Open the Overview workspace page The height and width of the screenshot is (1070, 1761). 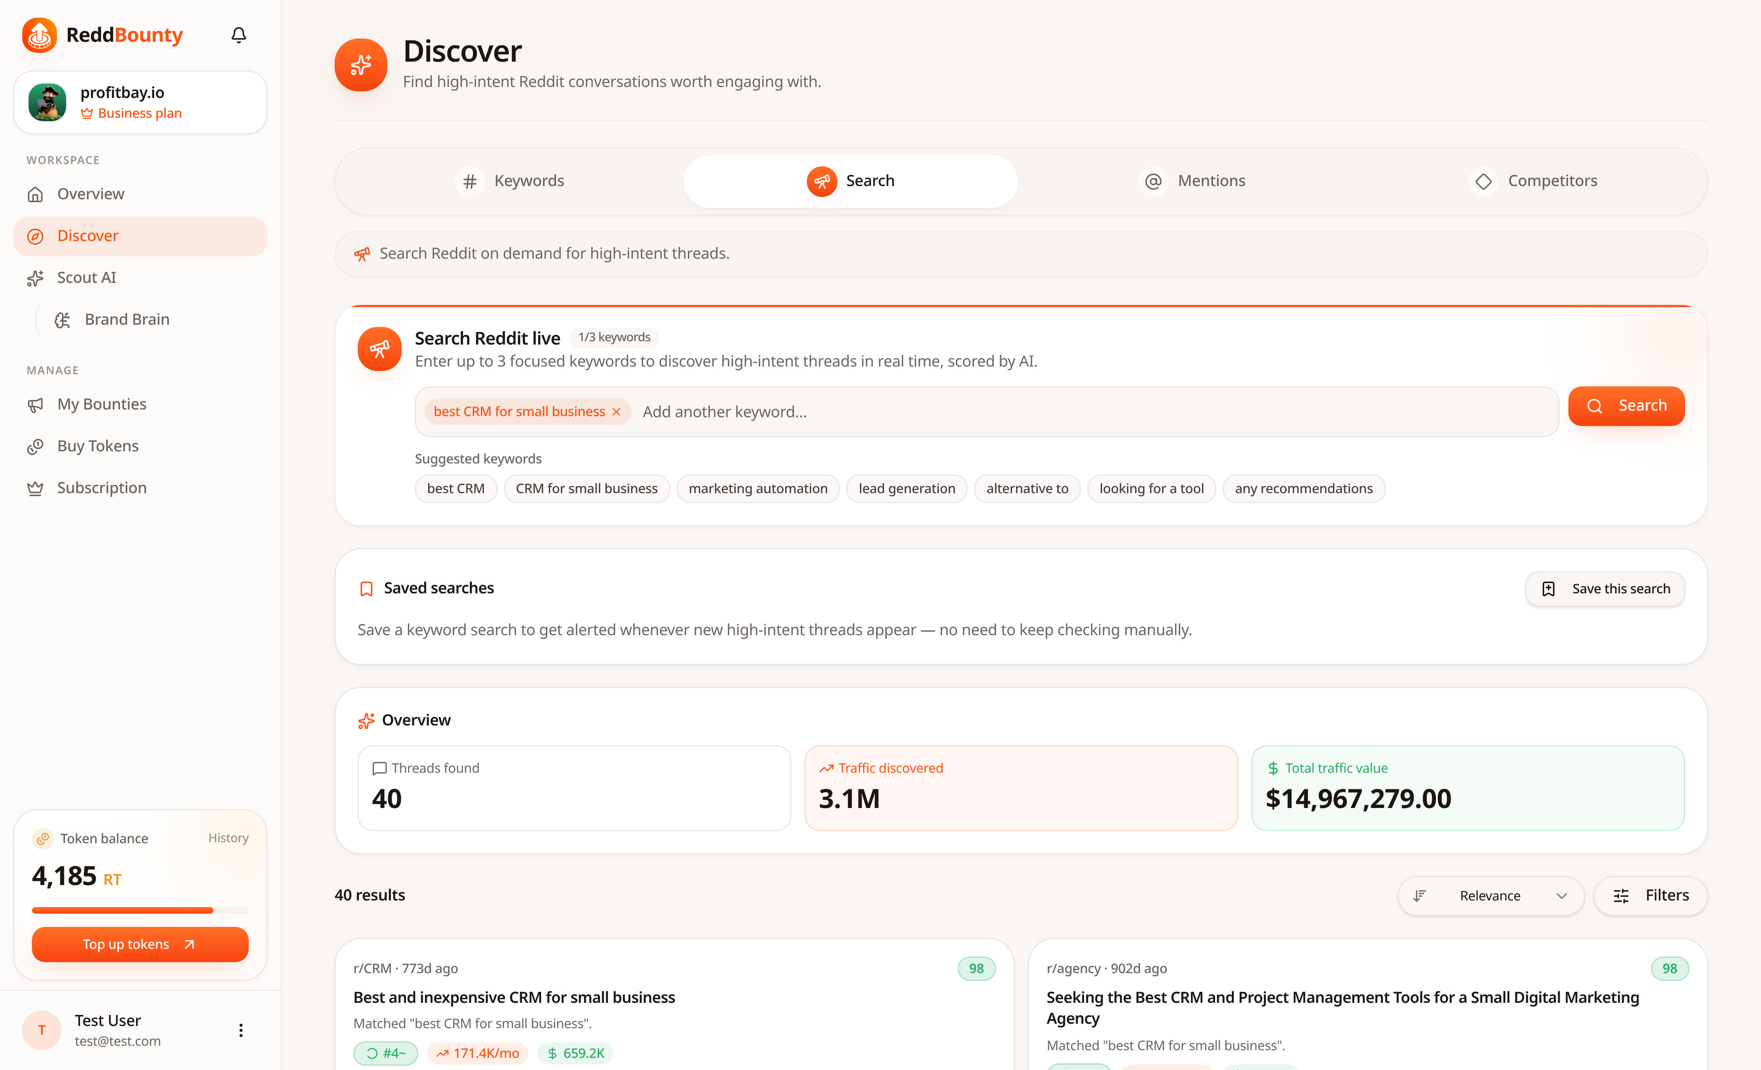tap(140, 194)
